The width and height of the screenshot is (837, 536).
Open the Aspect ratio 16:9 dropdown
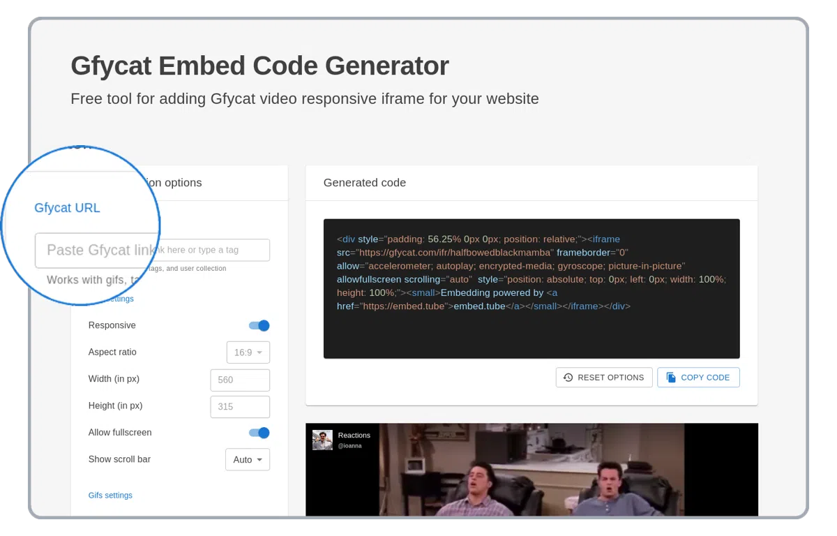[248, 352]
